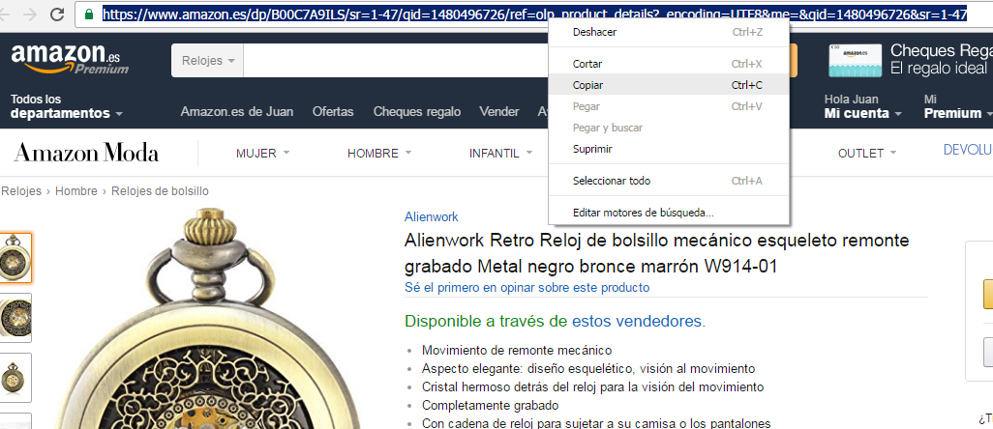The width and height of the screenshot is (993, 429).
Task: Choose Seleccionar todo in context menu
Action: click(x=669, y=181)
